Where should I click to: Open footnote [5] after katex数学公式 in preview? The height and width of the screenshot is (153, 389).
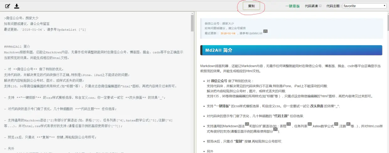coord(336,124)
